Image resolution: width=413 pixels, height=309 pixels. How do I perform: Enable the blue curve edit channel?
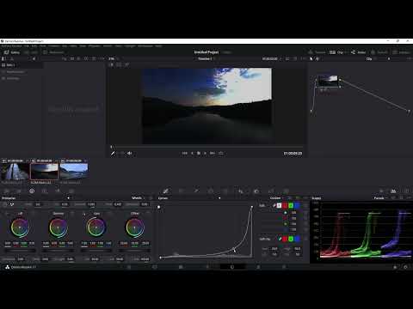(x=297, y=205)
